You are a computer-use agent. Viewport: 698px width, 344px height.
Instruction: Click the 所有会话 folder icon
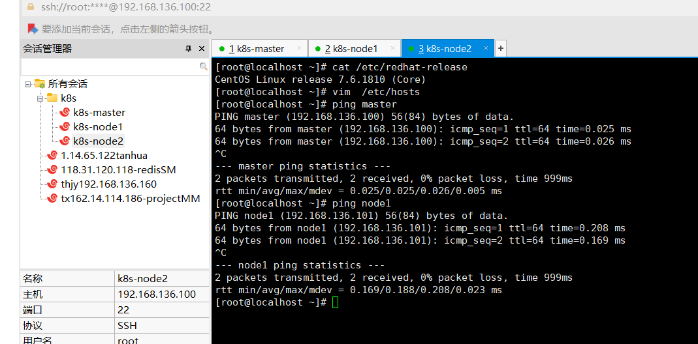[40, 83]
